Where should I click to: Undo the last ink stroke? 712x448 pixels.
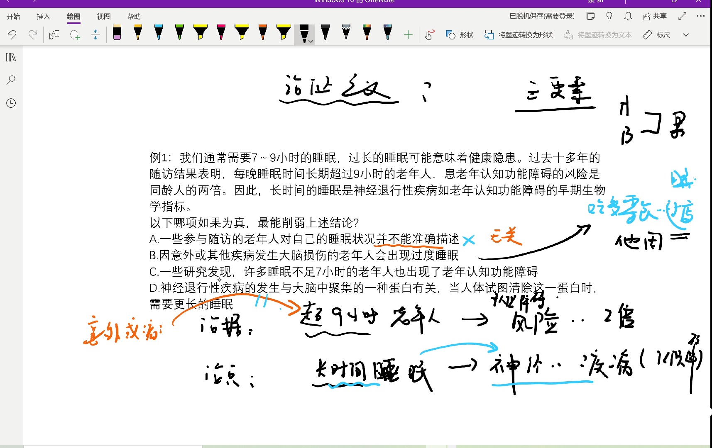(x=12, y=35)
